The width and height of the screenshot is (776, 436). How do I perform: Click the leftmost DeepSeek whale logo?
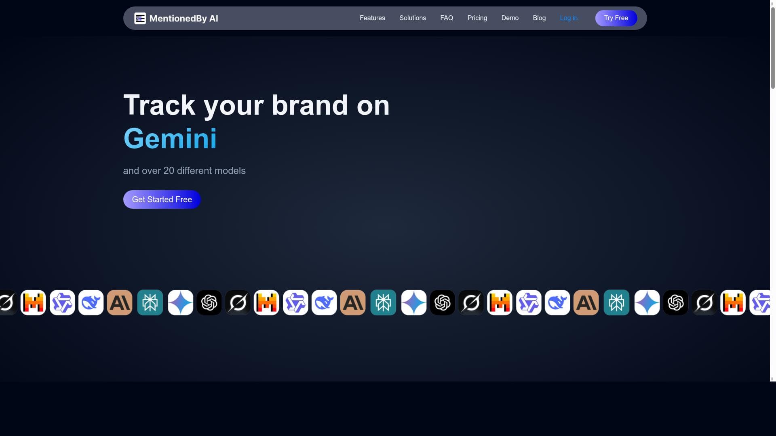(91, 302)
